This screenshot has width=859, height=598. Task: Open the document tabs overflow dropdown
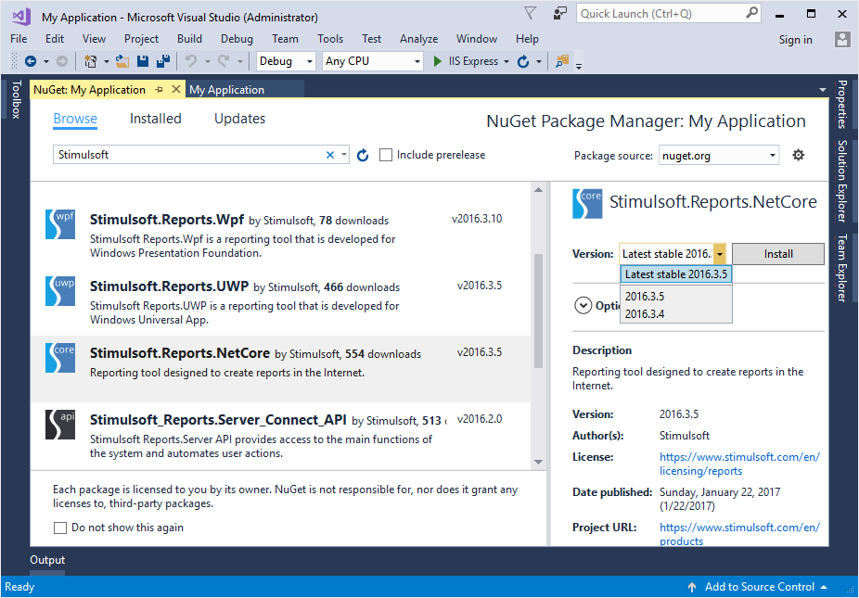(x=822, y=89)
